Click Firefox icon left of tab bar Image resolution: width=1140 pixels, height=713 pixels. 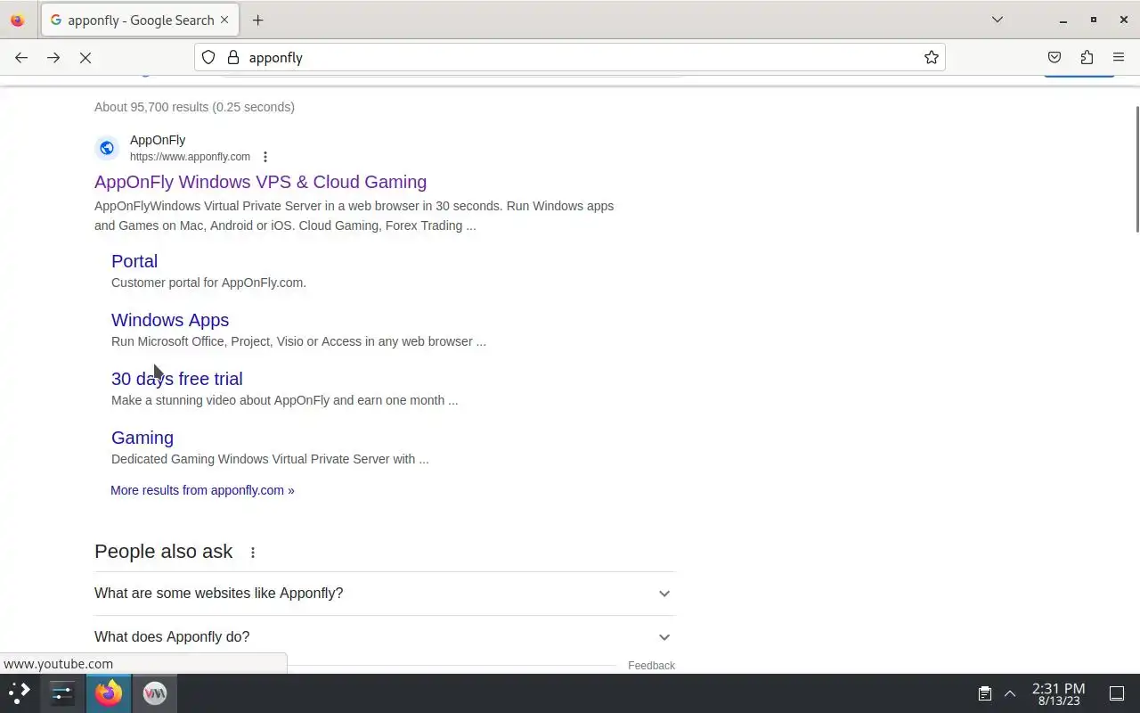click(x=18, y=20)
